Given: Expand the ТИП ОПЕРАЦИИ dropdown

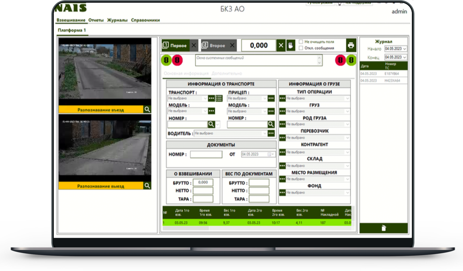Looking at the screenshot, I should 347,98.
